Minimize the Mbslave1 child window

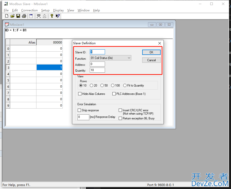tap(152, 25)
